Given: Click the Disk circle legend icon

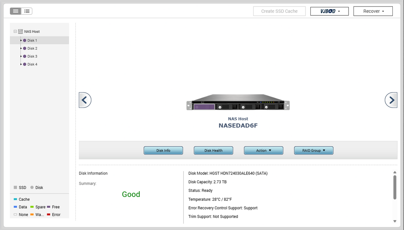Looking at the screenshot, I should (x=32, y=188).
